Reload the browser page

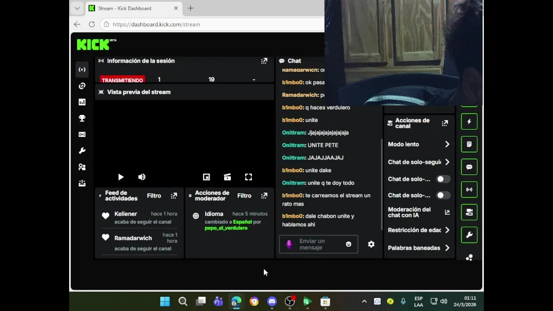tap(92, 24)
